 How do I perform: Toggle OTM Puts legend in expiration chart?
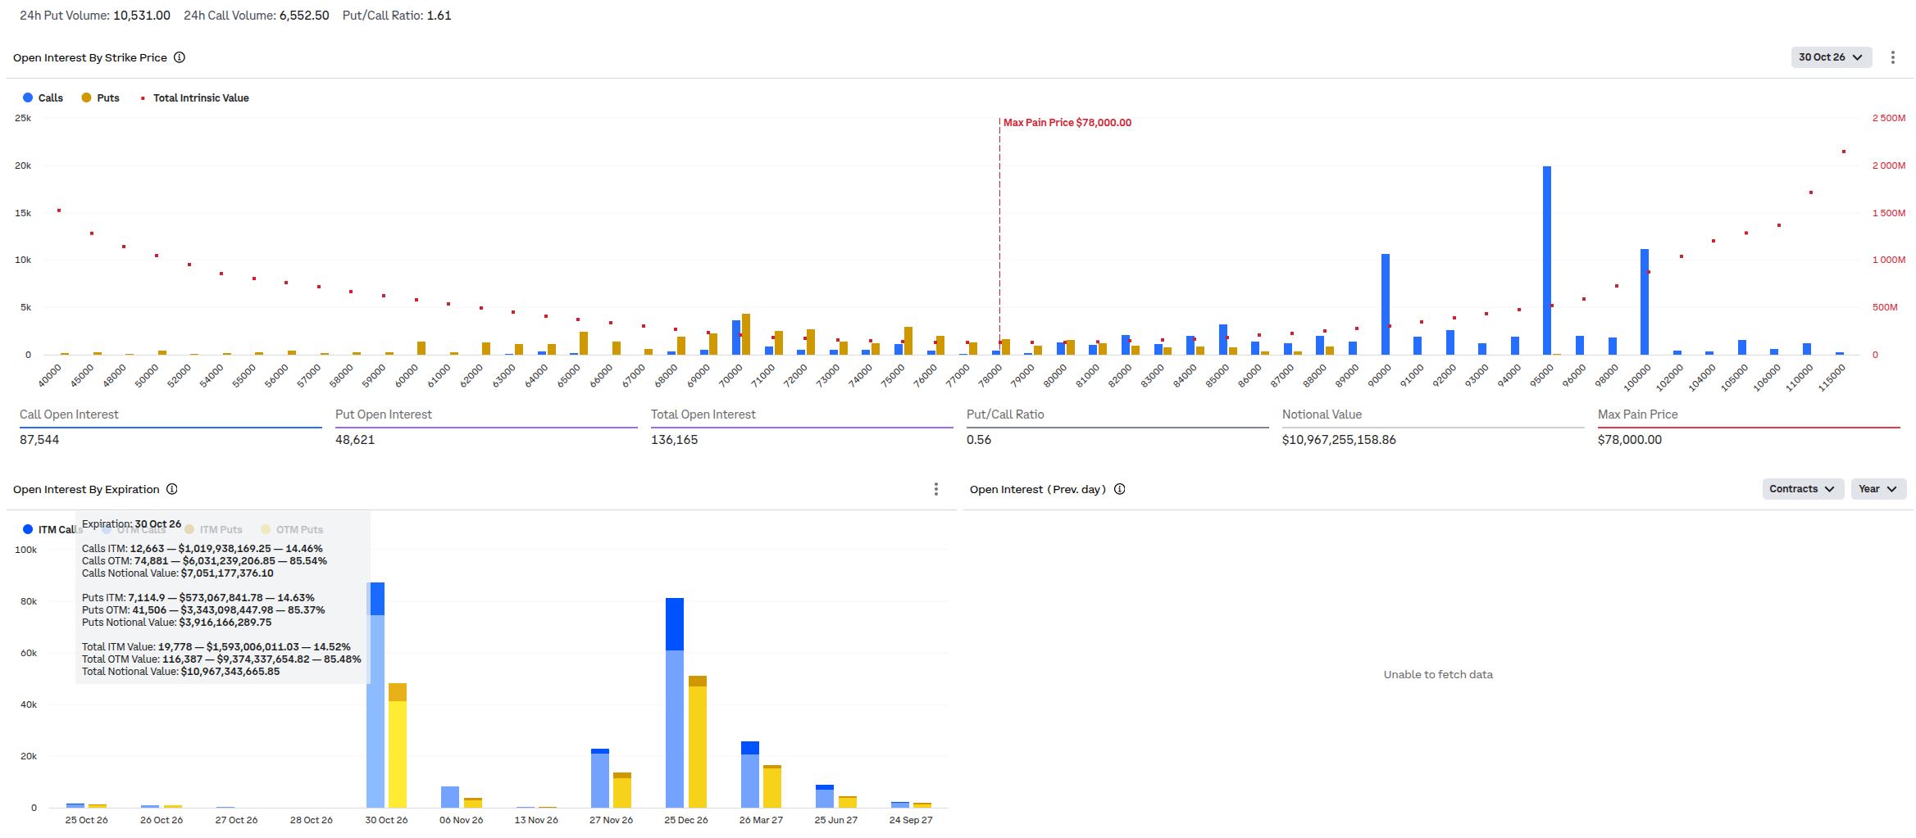(292, 529)
